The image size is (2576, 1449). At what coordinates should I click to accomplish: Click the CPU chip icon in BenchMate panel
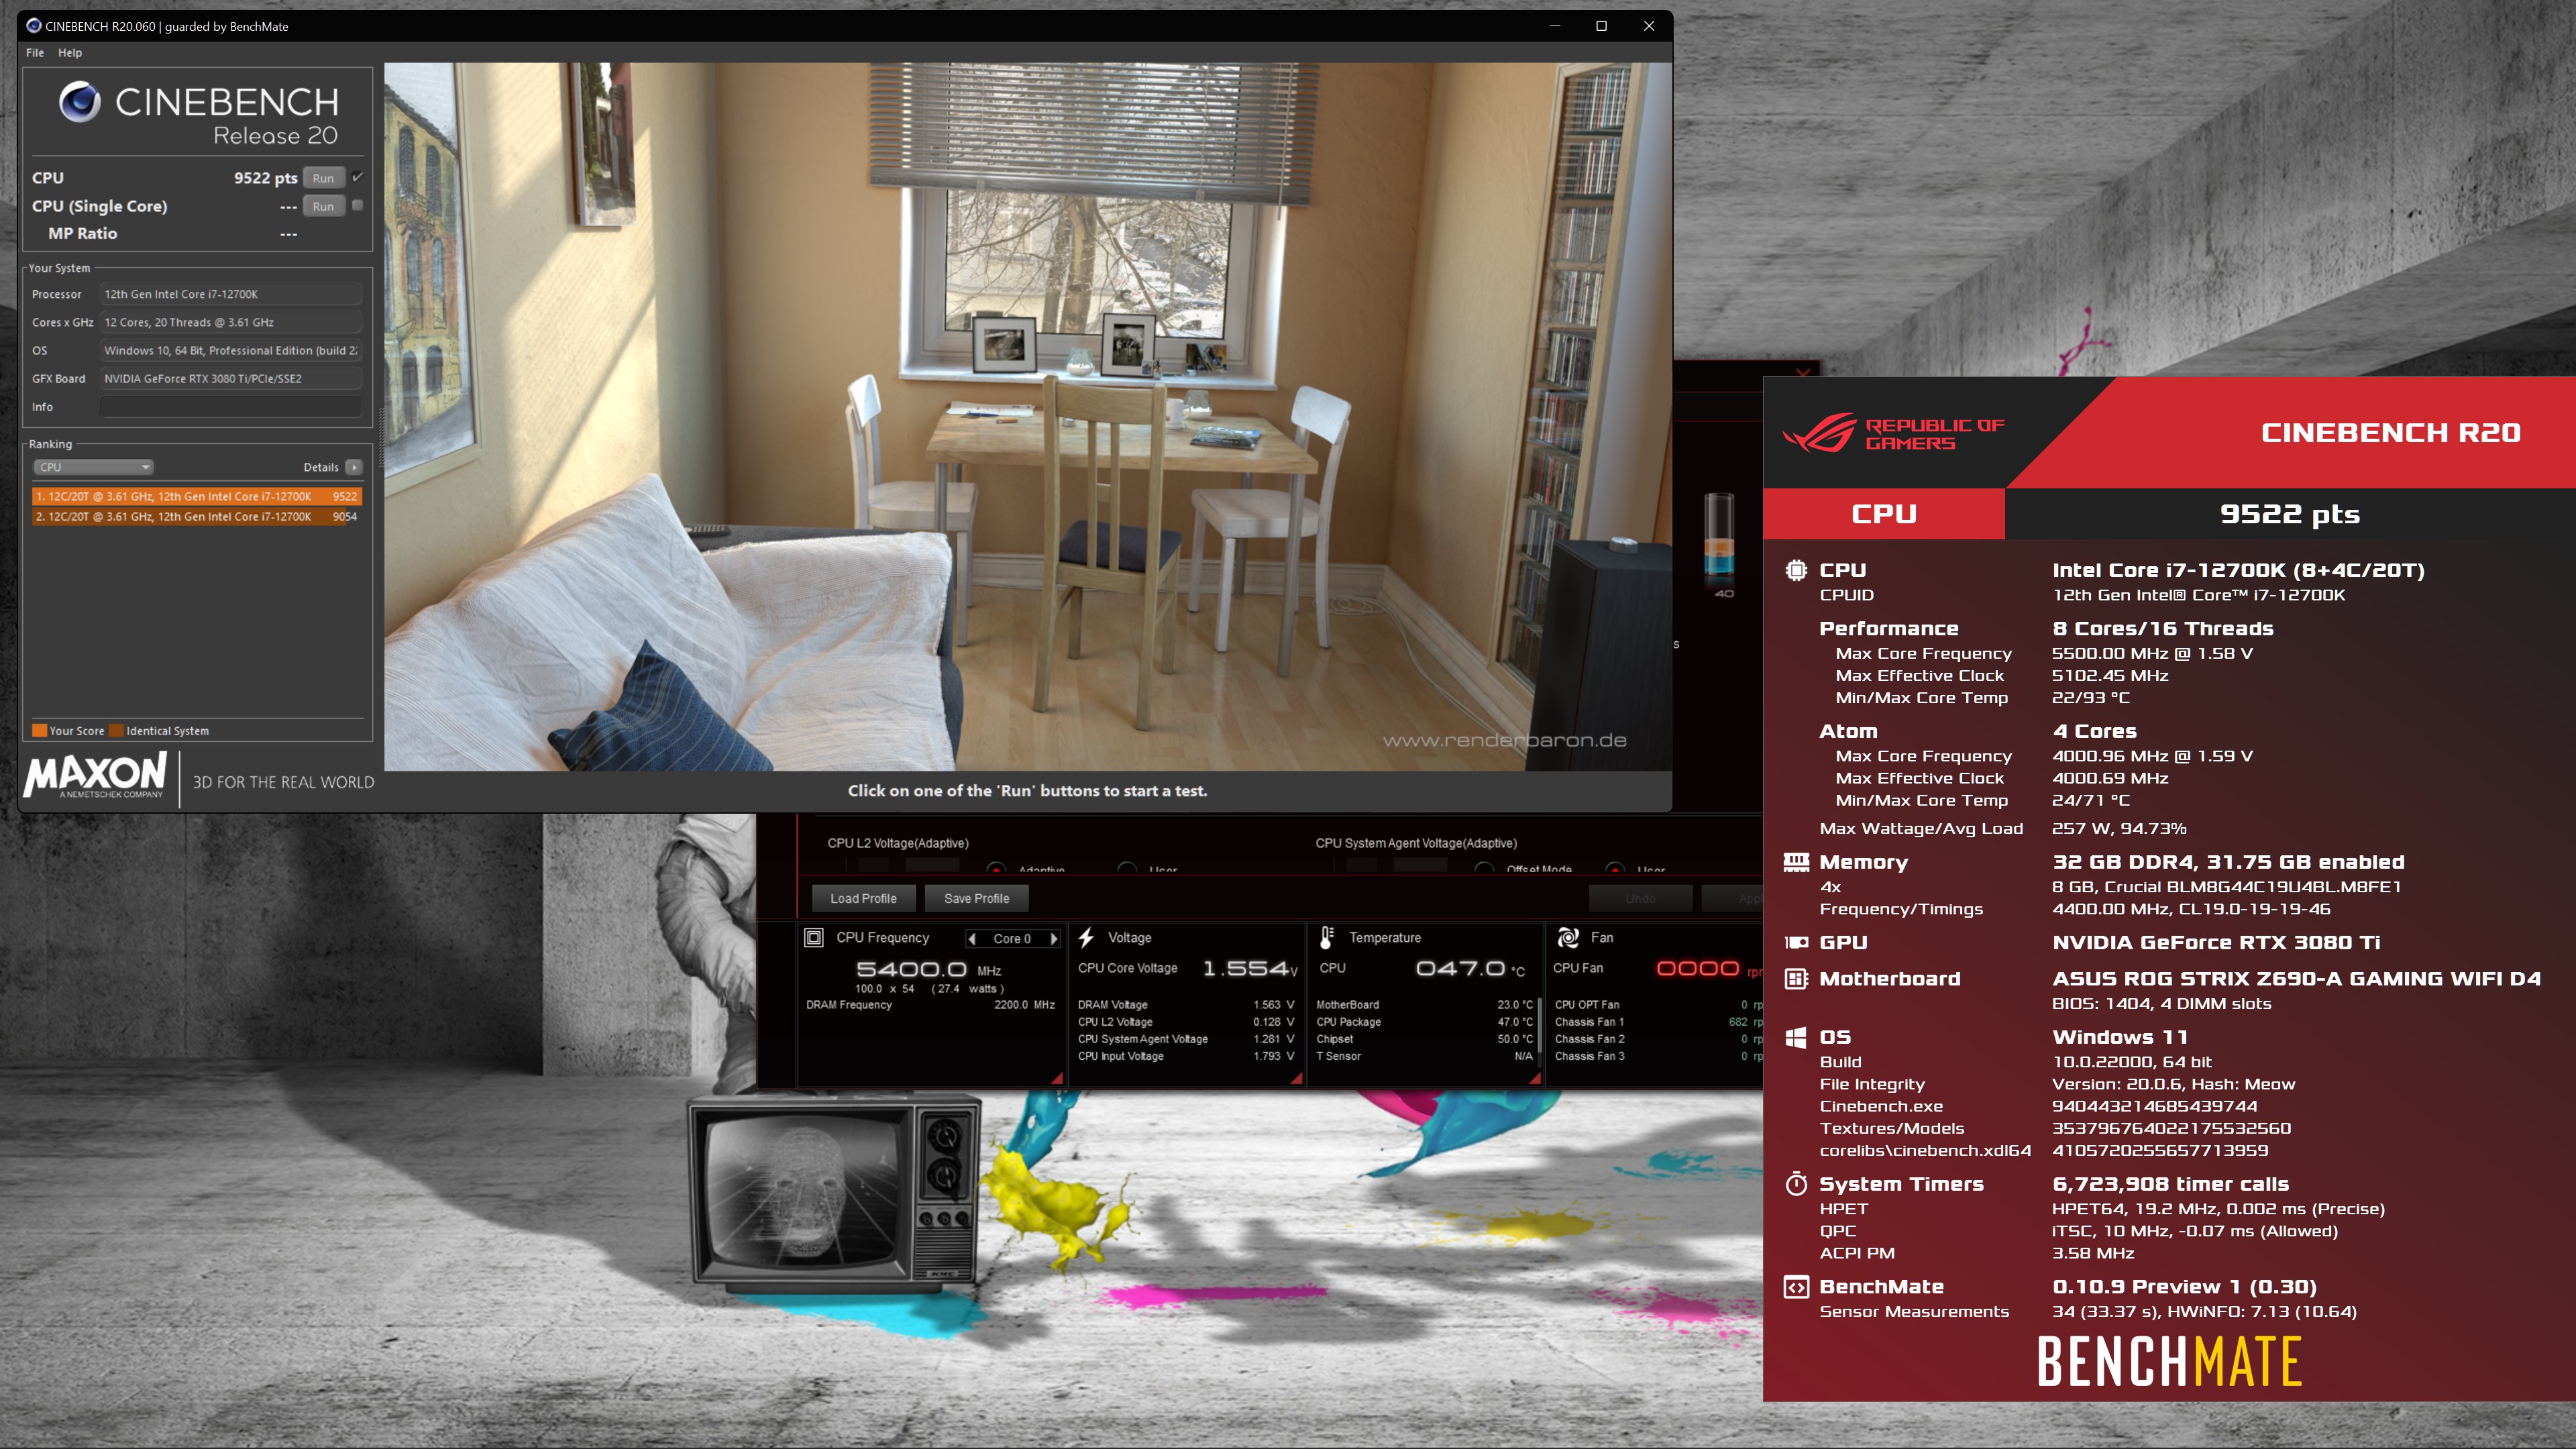[x=1796, y=570]
